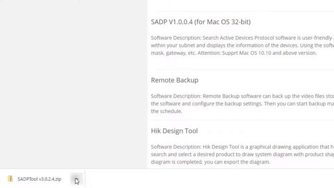
Task: Expand options arrow beside SADPTool download
Action: 77,179
